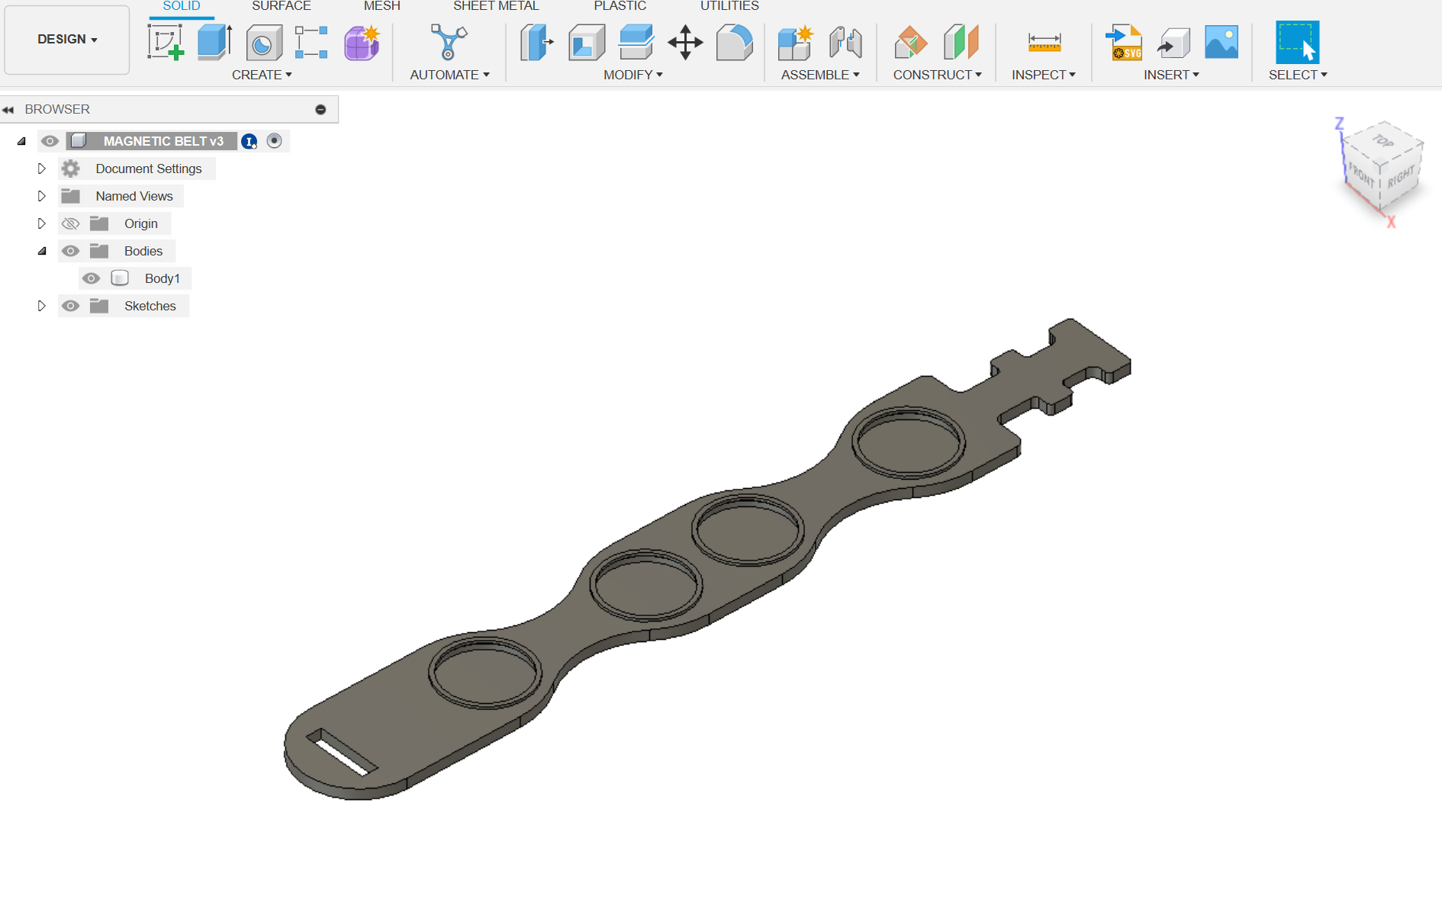Switch to the SURFACE tab
The width and height of the screenshot is (1442, 909).
(281, 6)
